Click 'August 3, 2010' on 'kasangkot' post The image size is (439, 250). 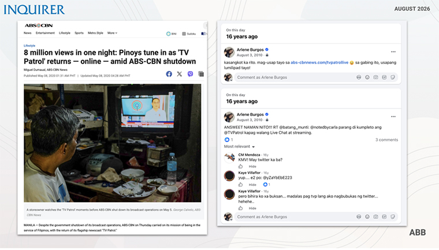tap(250, 55)
